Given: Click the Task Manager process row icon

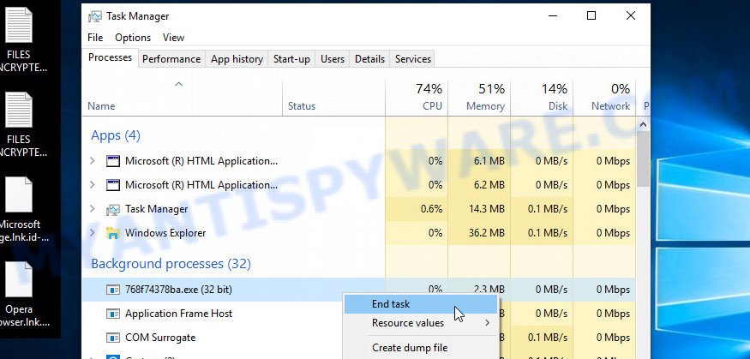Looking at the screenshot, I should click(113, 209).
